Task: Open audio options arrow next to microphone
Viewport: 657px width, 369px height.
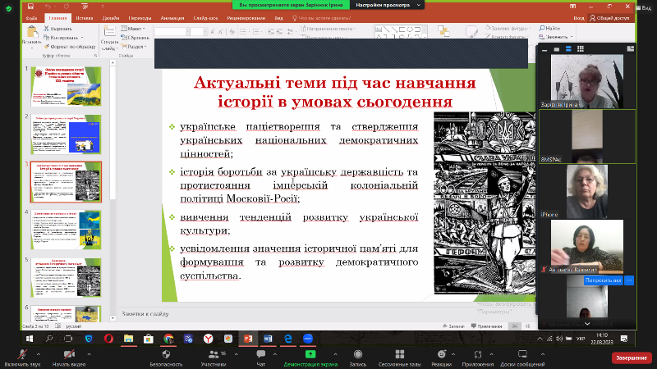Action: point(39,354)
